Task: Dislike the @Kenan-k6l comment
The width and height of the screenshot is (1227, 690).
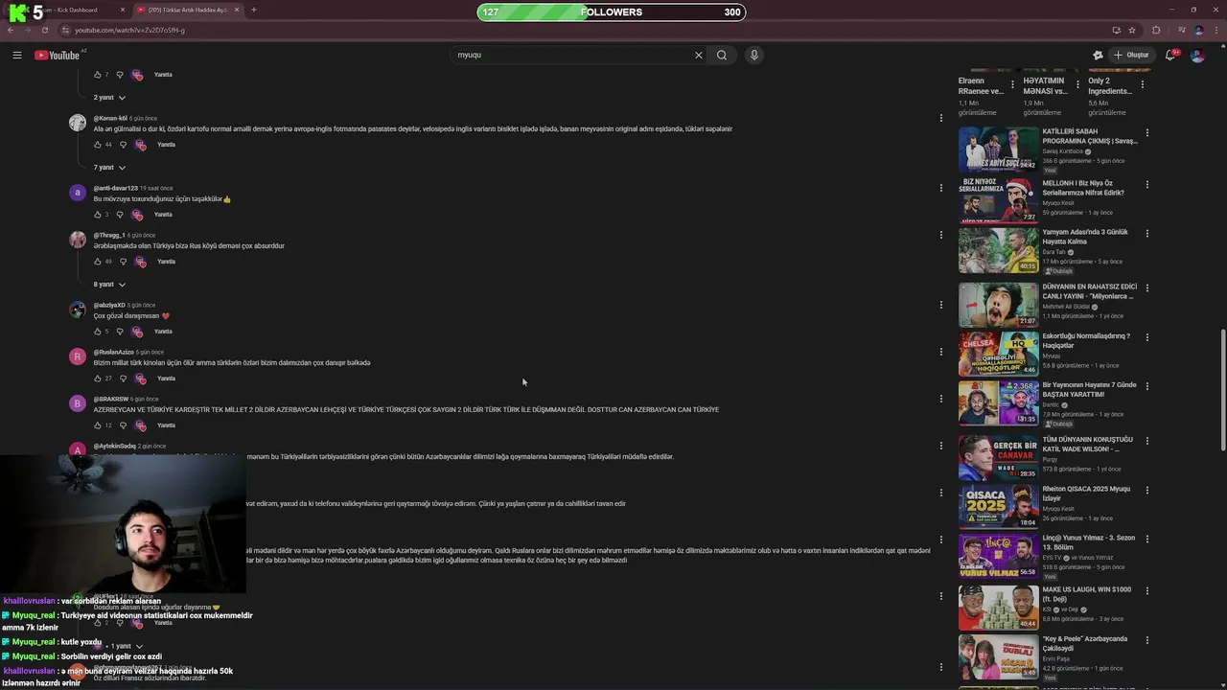Action: click(x=123, y=145)
